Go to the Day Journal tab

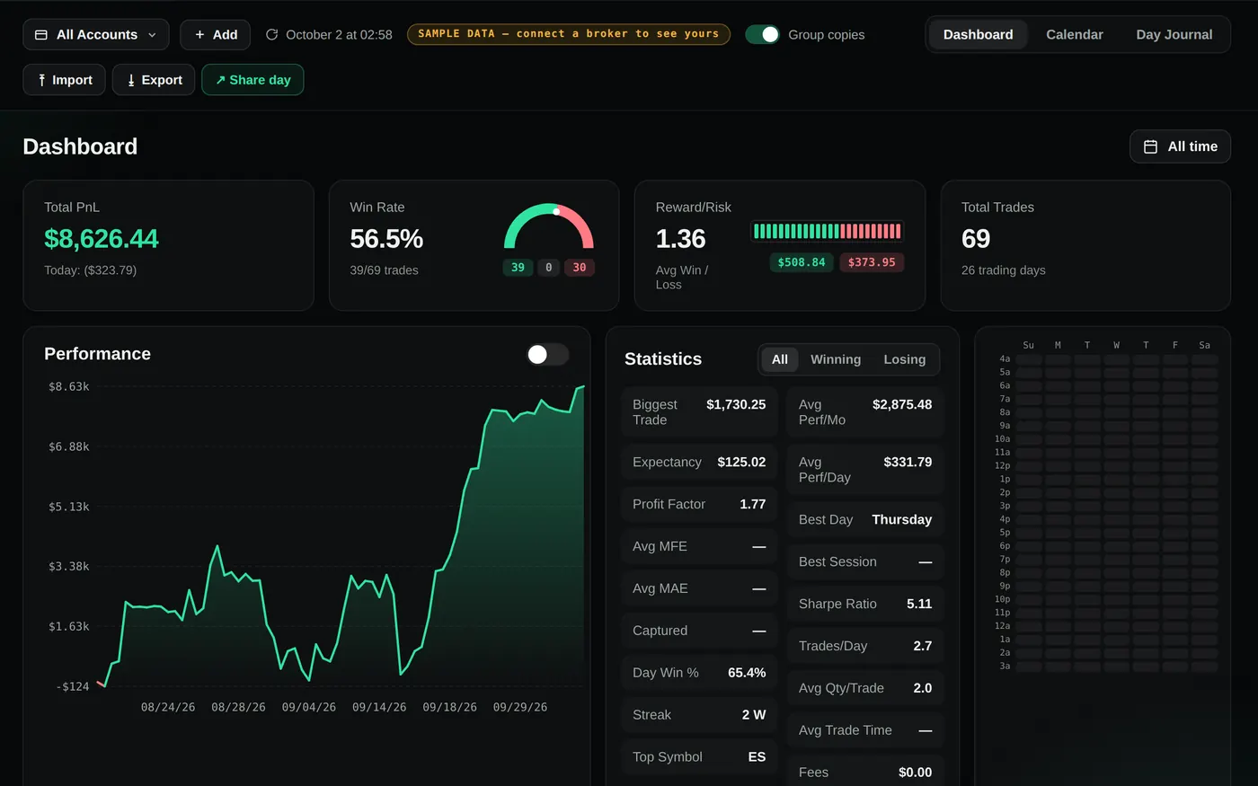coord(1174,34)
